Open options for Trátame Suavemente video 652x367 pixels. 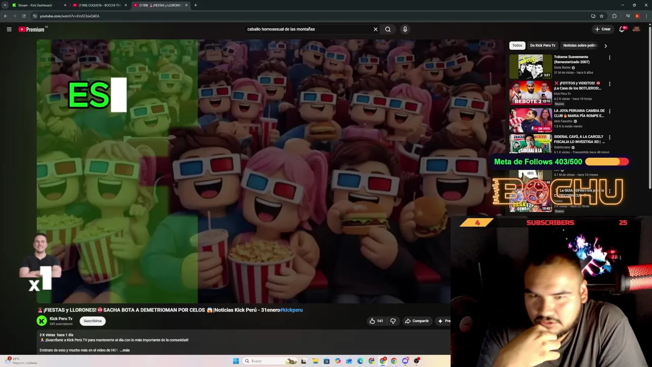[609, 58]
